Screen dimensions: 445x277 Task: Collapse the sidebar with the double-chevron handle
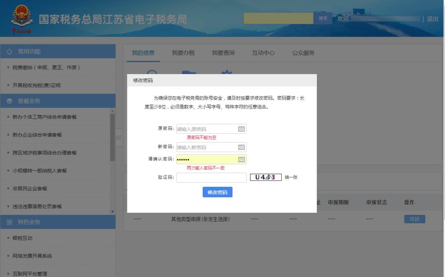tap(119, 138)
